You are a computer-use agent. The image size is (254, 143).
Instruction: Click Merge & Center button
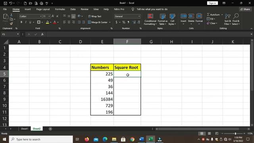click(x=98, y=22)
